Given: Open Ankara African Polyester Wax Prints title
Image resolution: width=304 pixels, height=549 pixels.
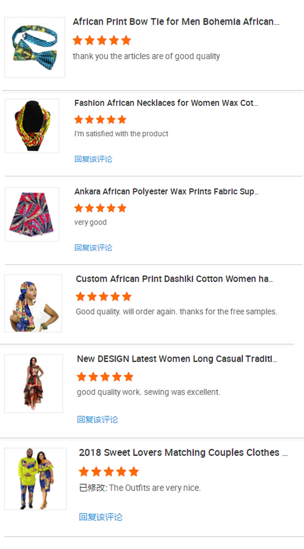Looking at the screenshot, I should pyautogui.click(x=166, y=192).
